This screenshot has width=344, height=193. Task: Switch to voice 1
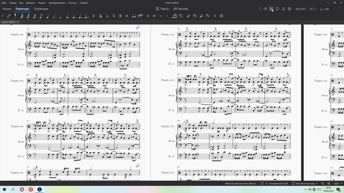188,16
